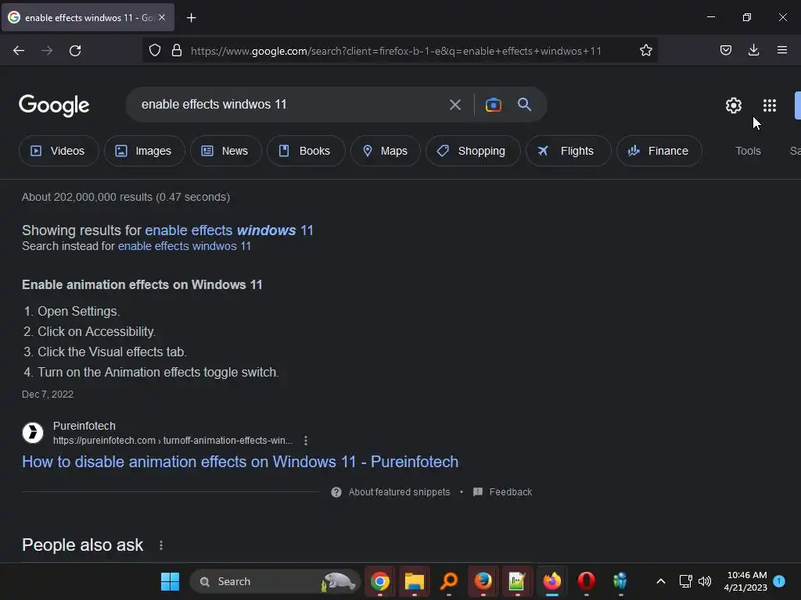
Task: Search by image with camera icon
Action: coord(493,105)
